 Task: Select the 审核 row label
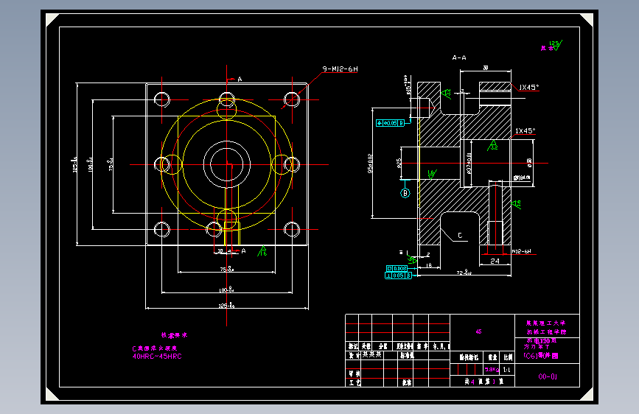354,373
